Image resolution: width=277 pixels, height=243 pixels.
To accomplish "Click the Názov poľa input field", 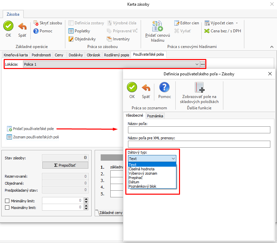I will pos(199,130).
